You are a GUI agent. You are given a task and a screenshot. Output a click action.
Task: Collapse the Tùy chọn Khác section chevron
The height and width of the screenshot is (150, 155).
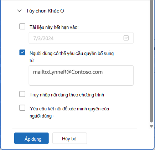coord(19,11)
